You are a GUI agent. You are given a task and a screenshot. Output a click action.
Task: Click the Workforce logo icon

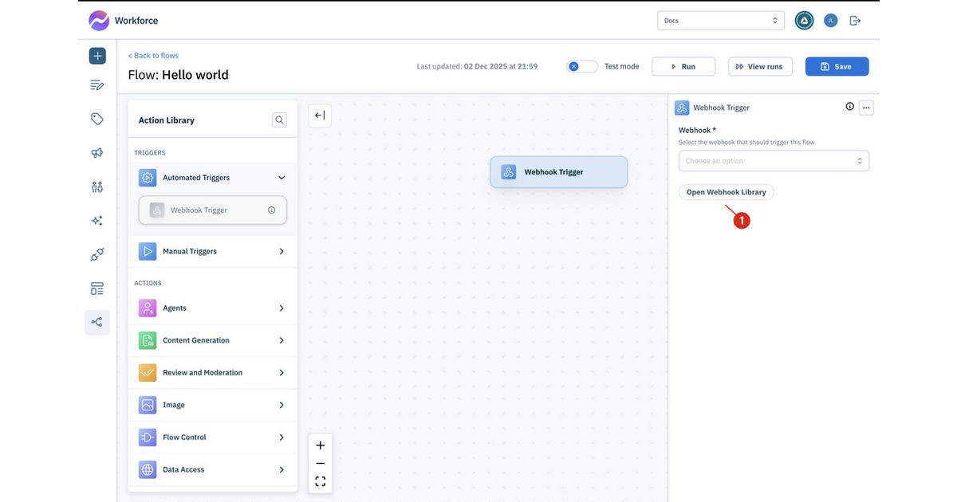[x=99, y=20]
